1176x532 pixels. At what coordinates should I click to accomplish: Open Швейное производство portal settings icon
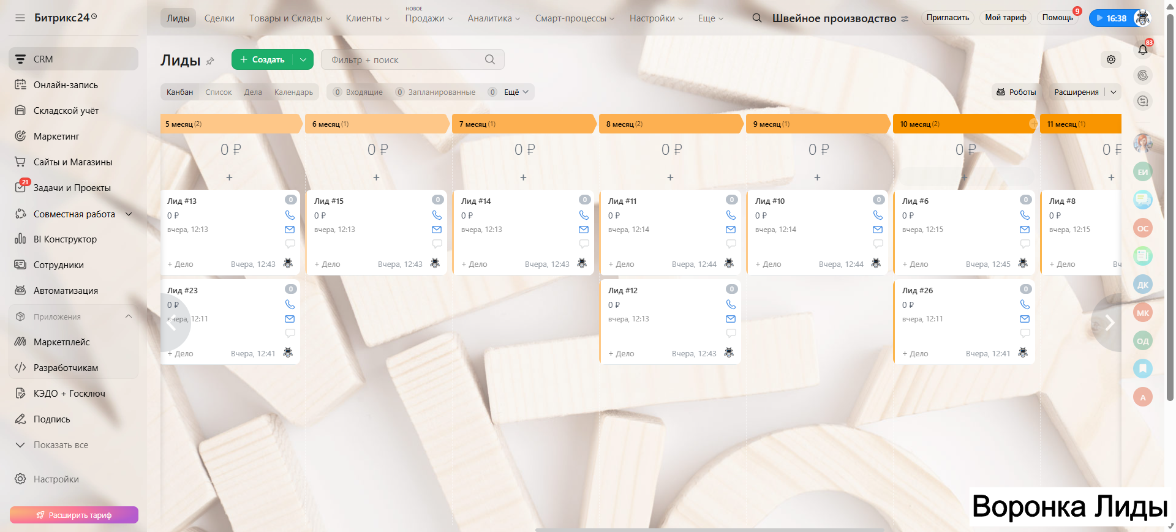click(x=905, y=19)
